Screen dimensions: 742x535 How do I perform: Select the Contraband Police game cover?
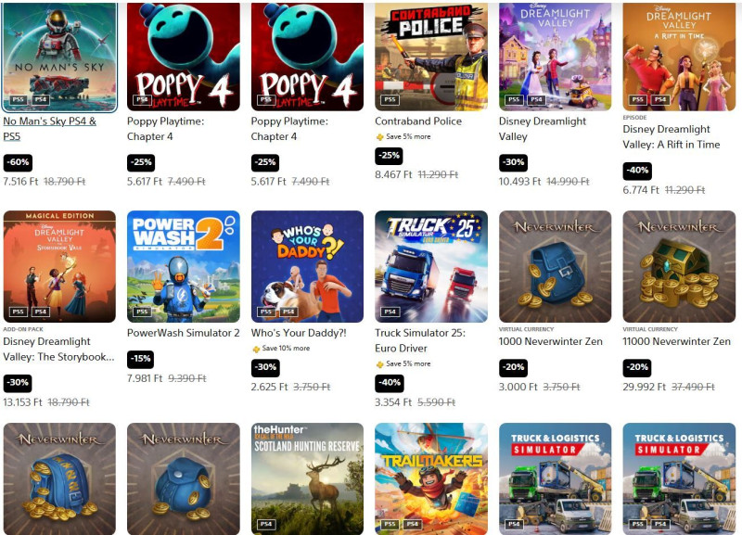431,57
